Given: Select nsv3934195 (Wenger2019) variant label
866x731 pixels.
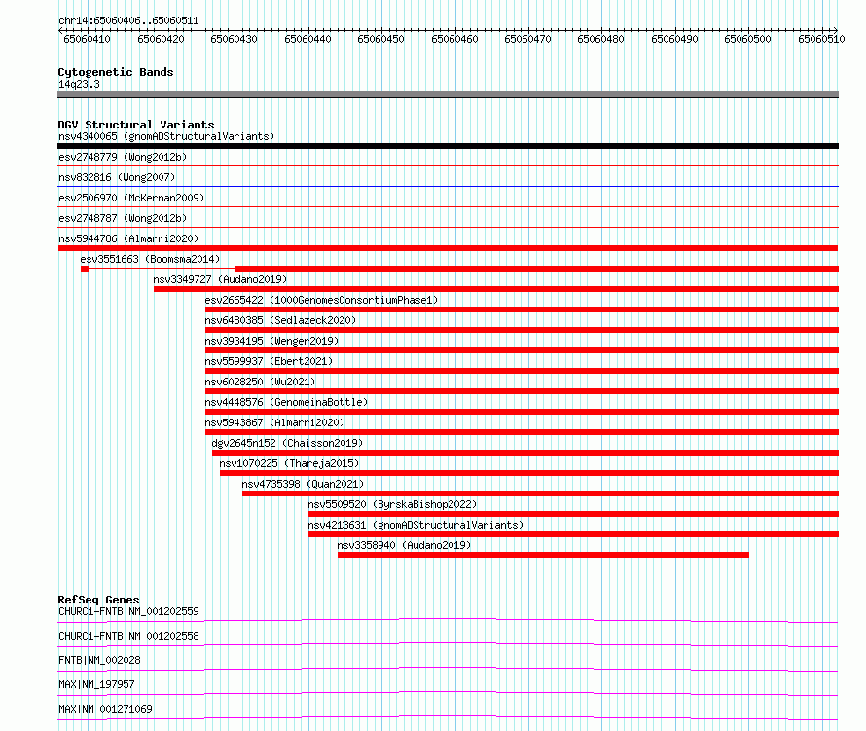Looking at the screenshot, I should click(x=271, y=341).
